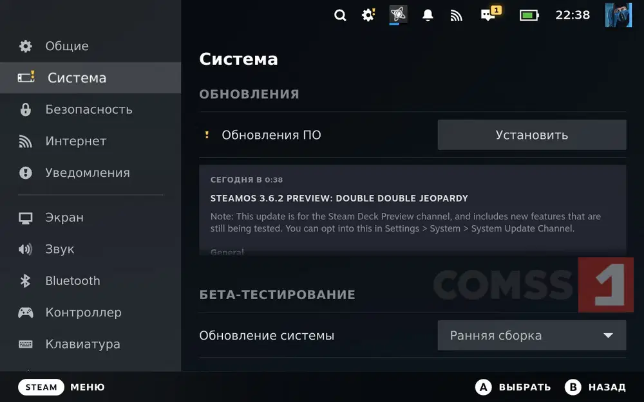Click the clock showing 22:38

[x=573, y=15]
